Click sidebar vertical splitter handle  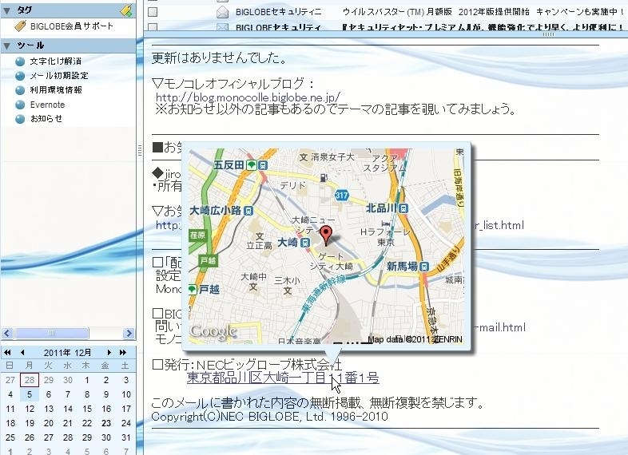tap(139, 150)
